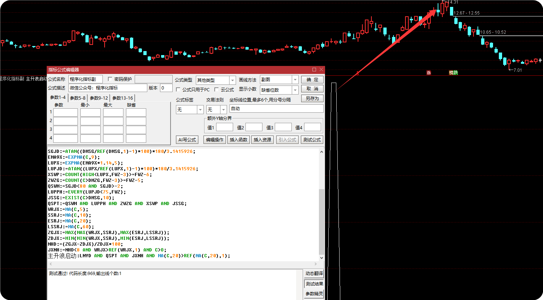
Task: Click the editor's horizontal scroll left arrow
Action: click(51, 264)
